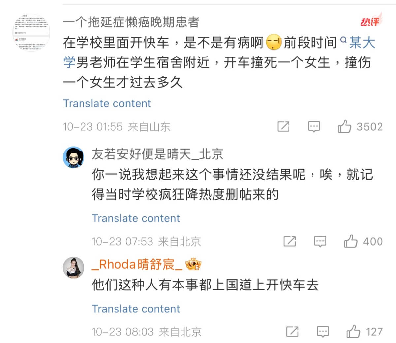Image resolution: width=396 pixels, height=343 pixels.
Task: Like the reply with 400 likes
Action: [x=351, y=241]
